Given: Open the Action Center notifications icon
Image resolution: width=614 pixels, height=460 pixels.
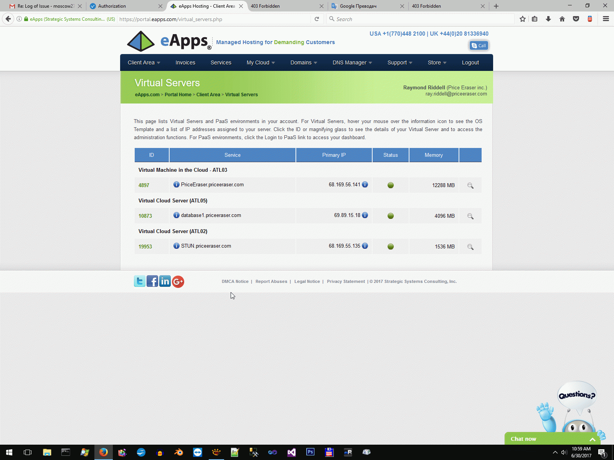Looking at the screenshot, I should pos(602,453).
